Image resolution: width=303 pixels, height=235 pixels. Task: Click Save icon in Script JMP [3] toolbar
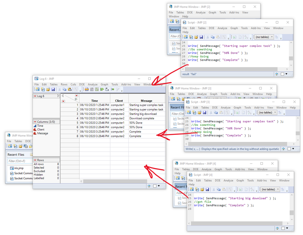coord(204,112)
